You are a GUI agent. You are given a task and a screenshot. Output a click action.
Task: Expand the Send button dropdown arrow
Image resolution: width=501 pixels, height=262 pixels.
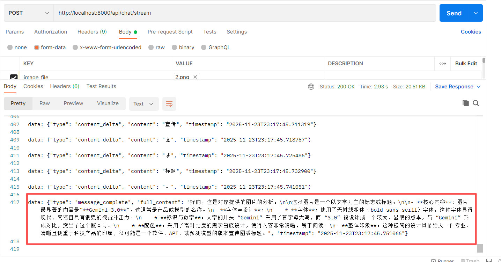pos(476,13)
